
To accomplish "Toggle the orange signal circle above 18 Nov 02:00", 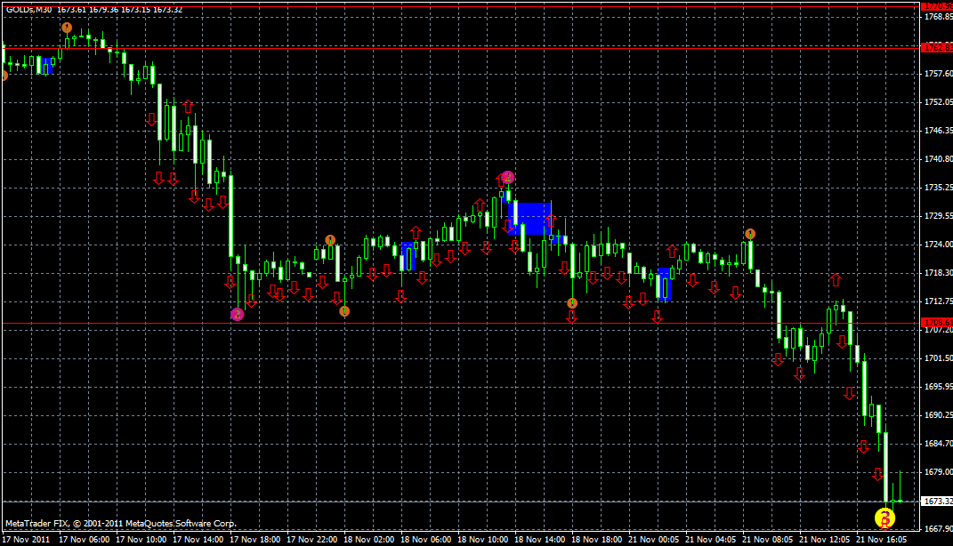I will click(344, 310).
